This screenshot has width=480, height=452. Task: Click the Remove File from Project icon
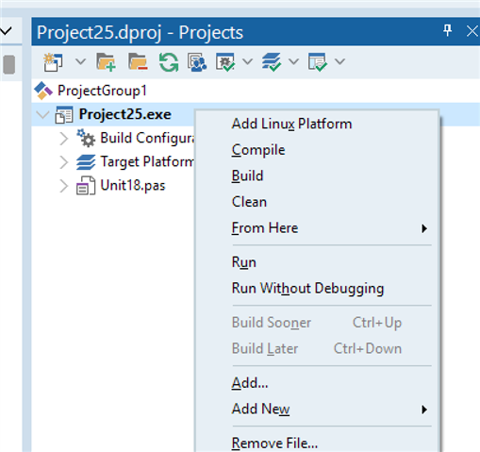point(138,62)
